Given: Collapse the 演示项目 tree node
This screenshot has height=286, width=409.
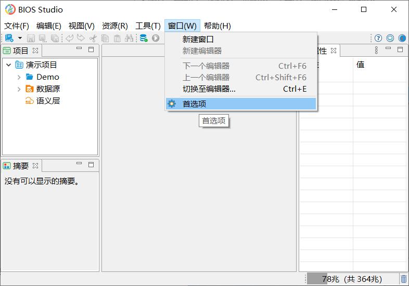Looking at the screenshot, I should 9,65.
